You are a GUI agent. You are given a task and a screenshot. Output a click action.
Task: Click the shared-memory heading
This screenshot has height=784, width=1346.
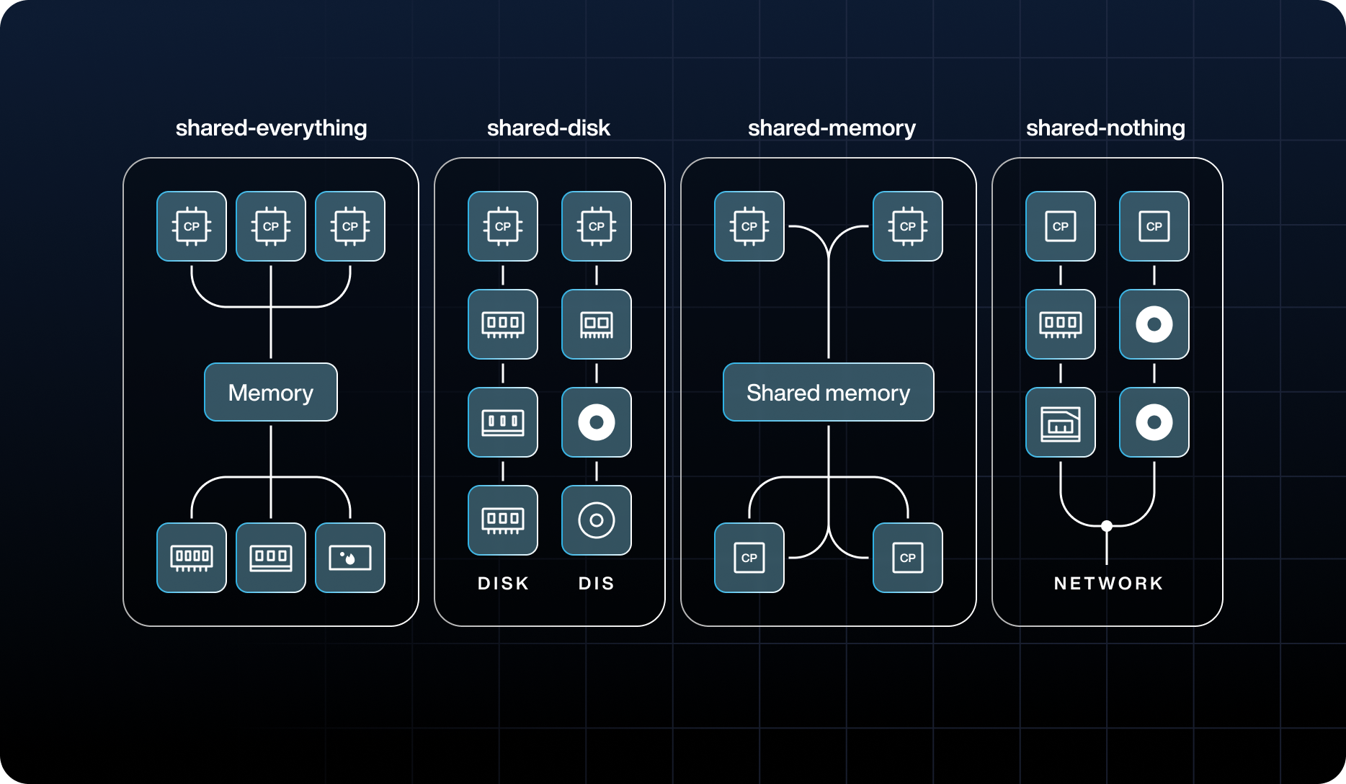(x=832, y=128)
